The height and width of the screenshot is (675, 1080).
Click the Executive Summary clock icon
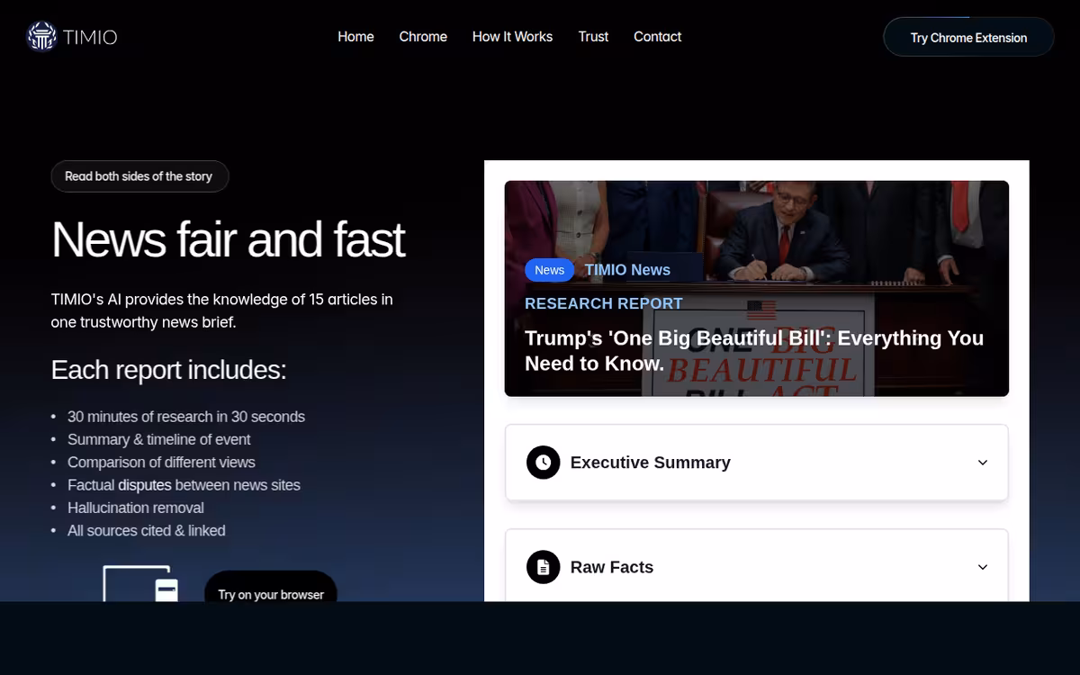point(543,463)
